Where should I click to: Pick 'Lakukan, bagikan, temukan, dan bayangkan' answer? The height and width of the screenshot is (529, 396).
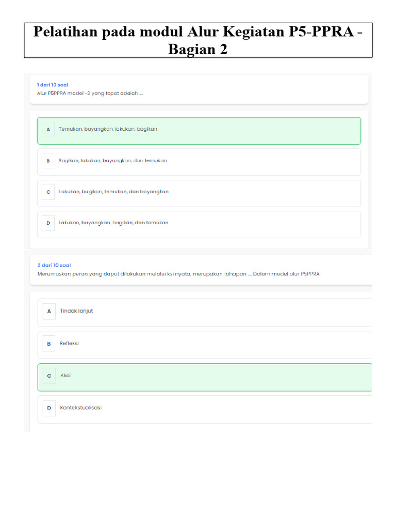[x=114, y=192]
